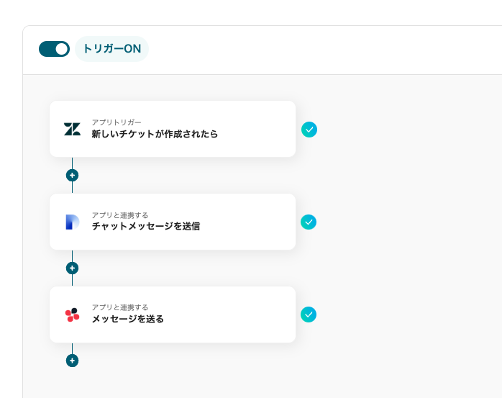Click checkmark beside メッセージを送る step
This screenshot has width=502, height=398.
pos(309,315)
